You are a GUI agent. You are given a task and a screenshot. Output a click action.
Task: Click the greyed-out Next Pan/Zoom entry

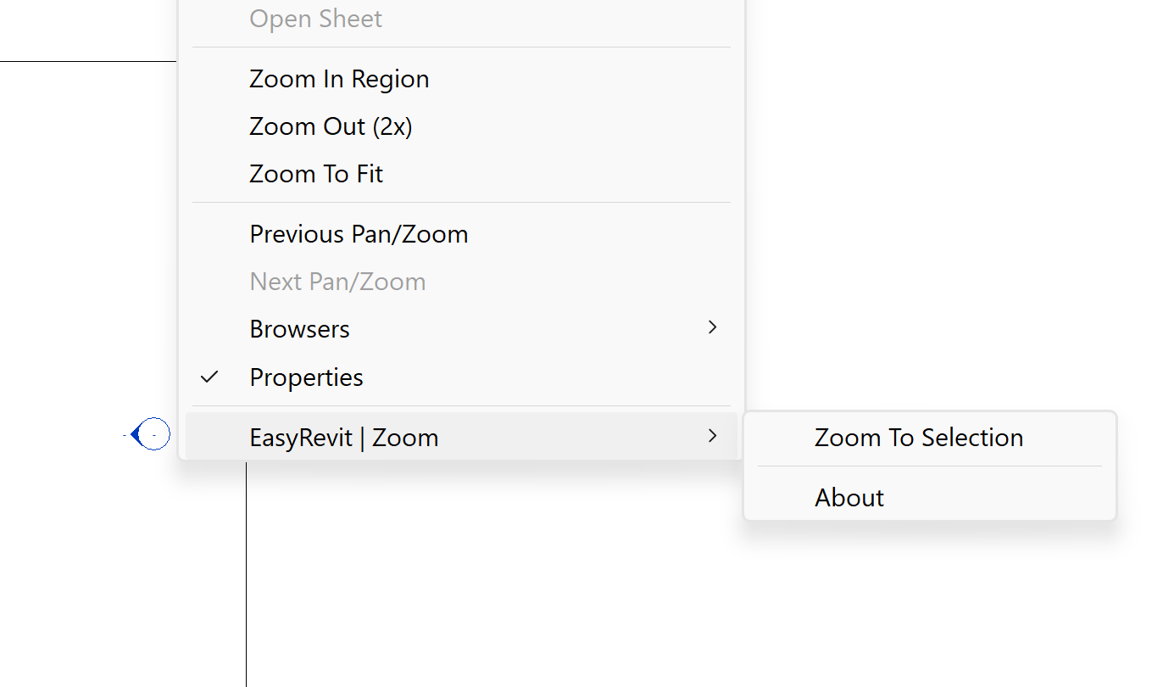[x=337, y=282]
